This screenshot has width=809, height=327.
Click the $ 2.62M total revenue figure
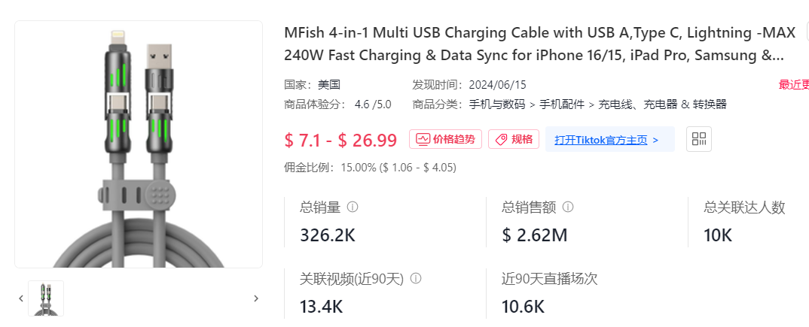pyautogui.click(x=535, y=235)
